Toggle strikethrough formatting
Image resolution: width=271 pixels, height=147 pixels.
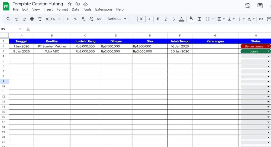click(173, 19)
